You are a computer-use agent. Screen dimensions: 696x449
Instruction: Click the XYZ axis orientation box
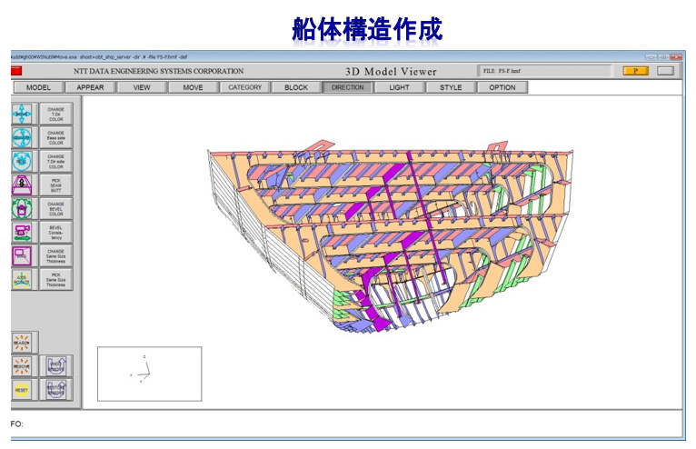click(x=149, y=374)
